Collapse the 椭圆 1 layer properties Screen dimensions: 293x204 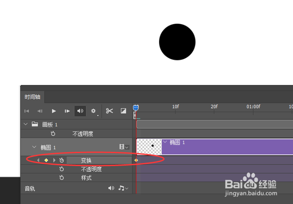(x=34, y=147)
